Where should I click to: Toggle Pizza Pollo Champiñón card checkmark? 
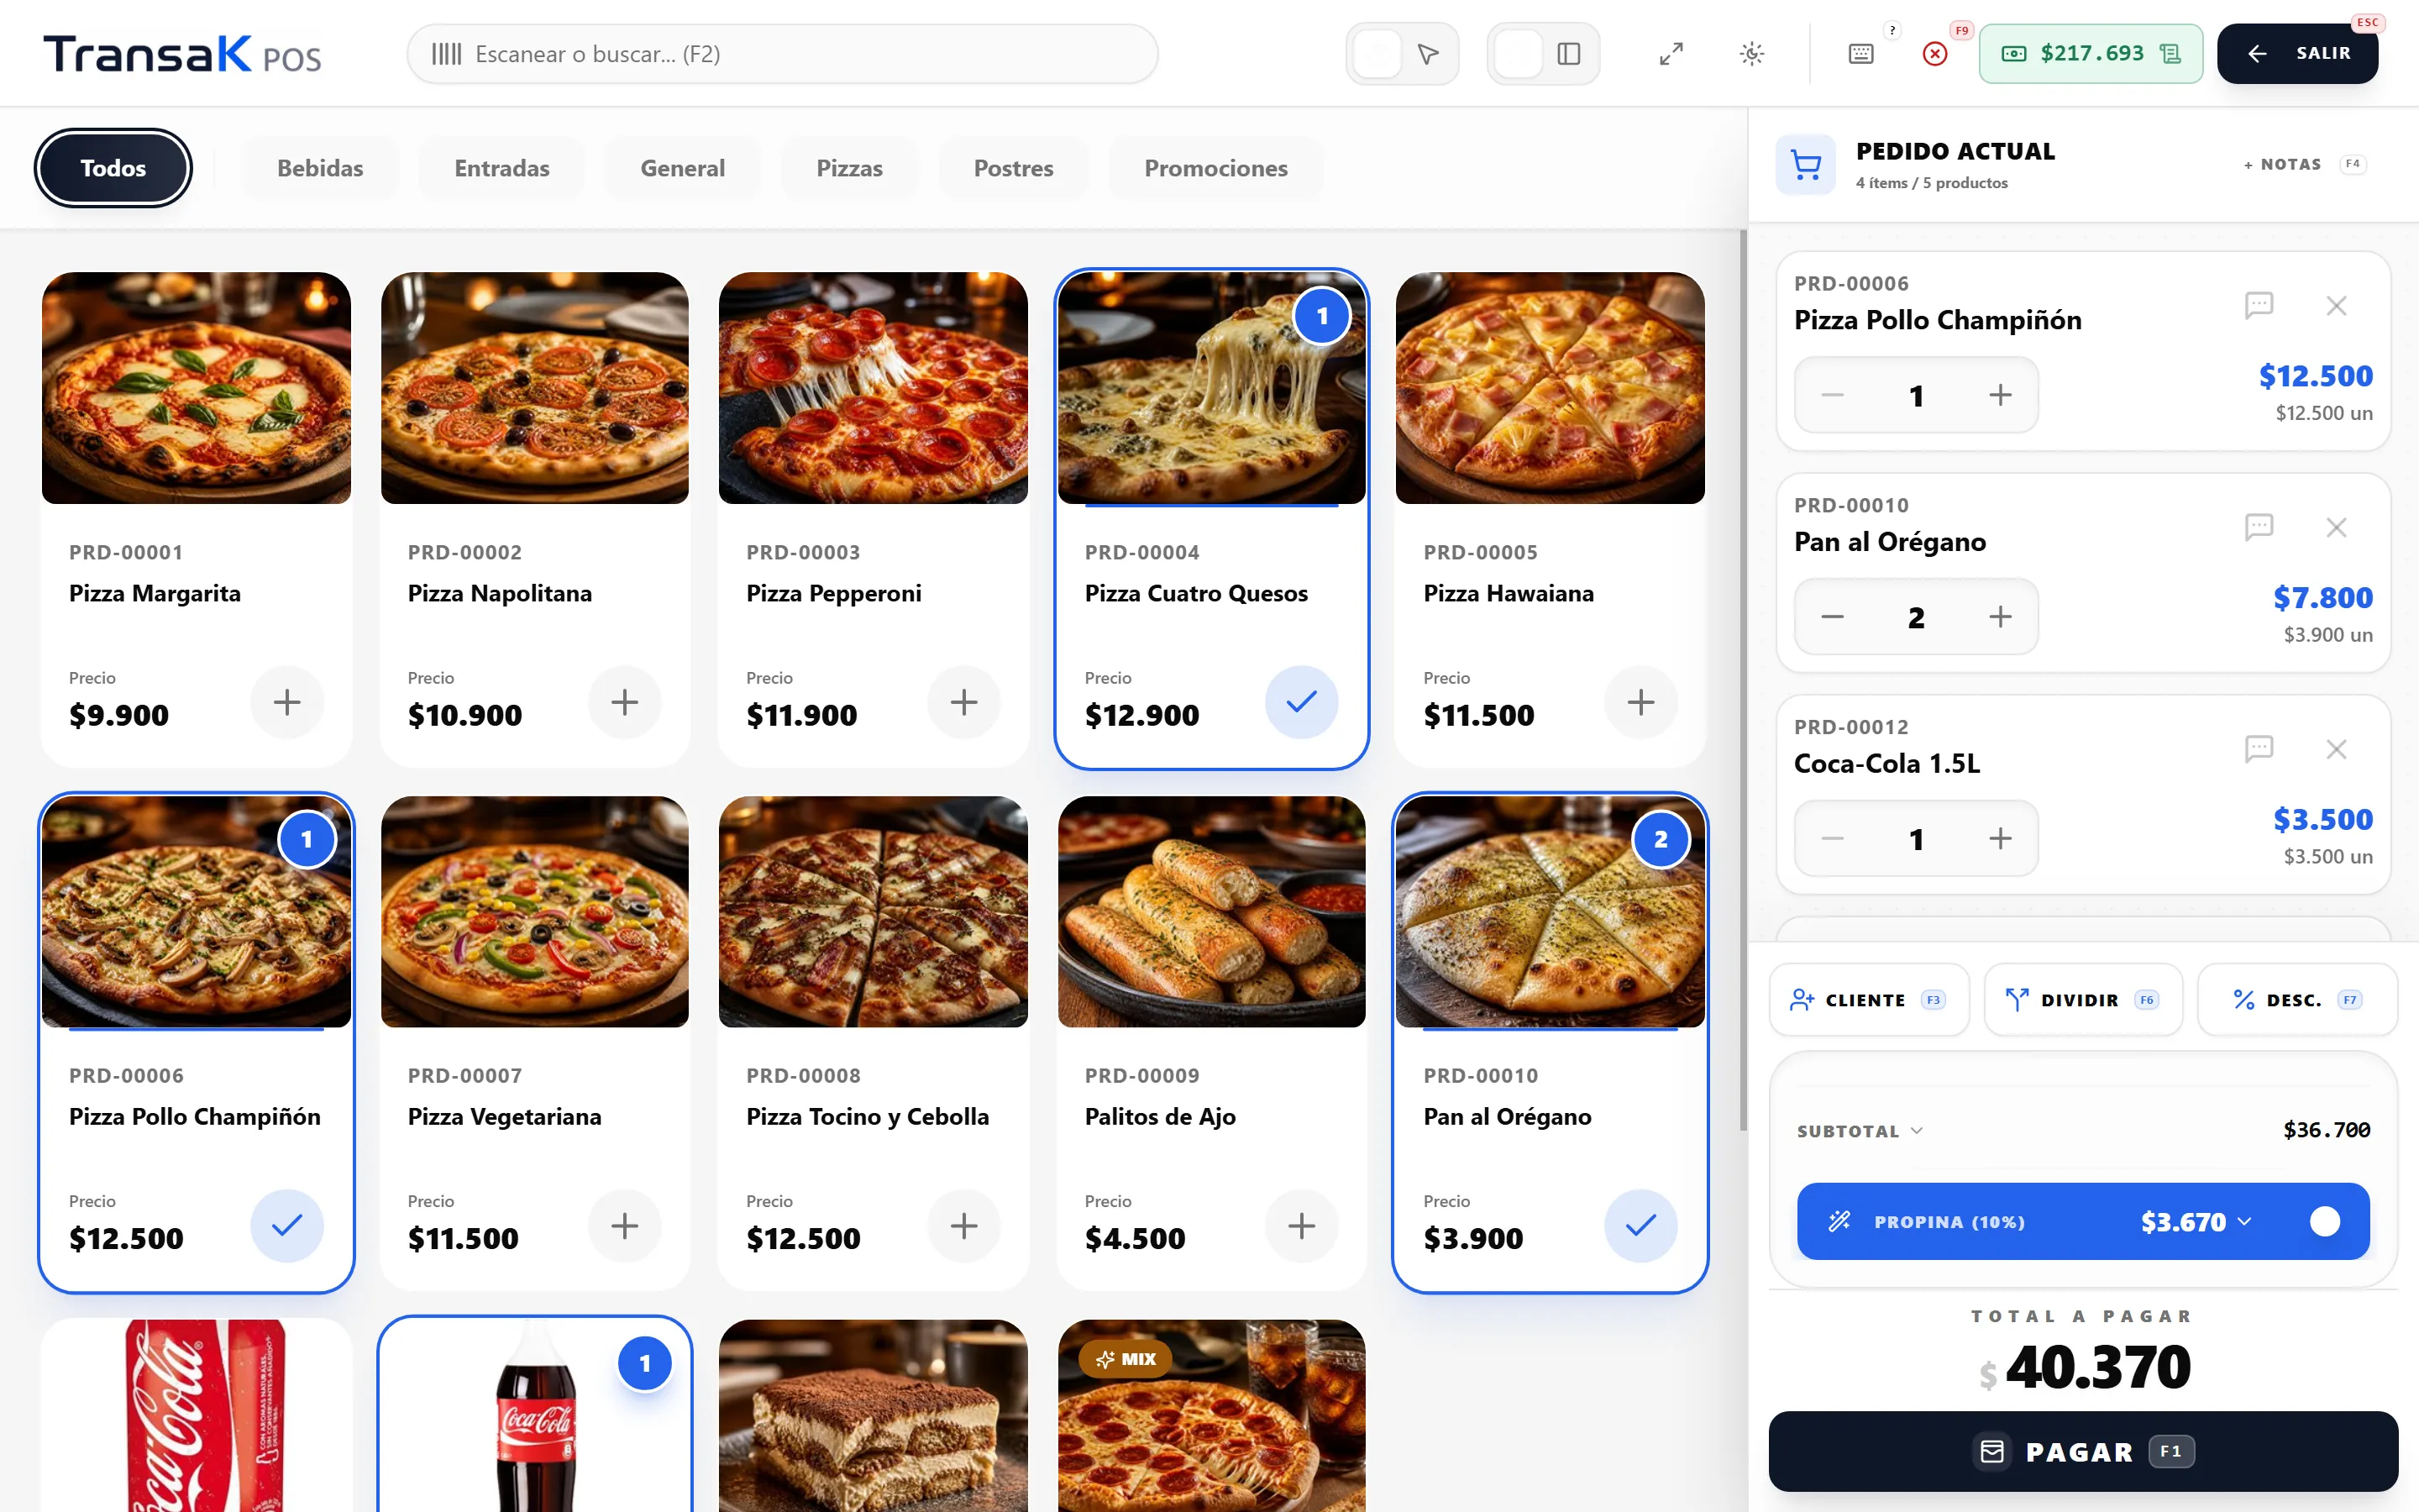point(287,1225)
